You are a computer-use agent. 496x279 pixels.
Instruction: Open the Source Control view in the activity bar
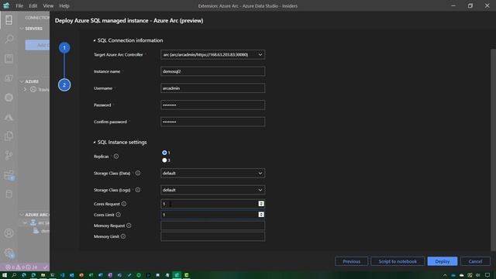[x=9, y=155]
